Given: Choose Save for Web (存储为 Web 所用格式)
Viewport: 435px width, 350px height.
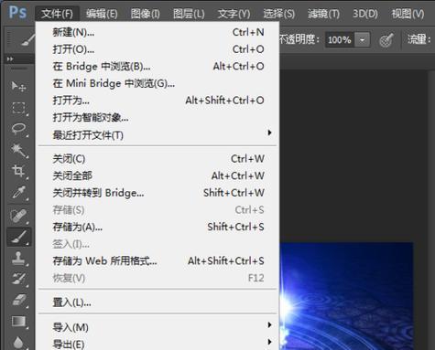Looking at the screenshot, I should pos(158,261).
